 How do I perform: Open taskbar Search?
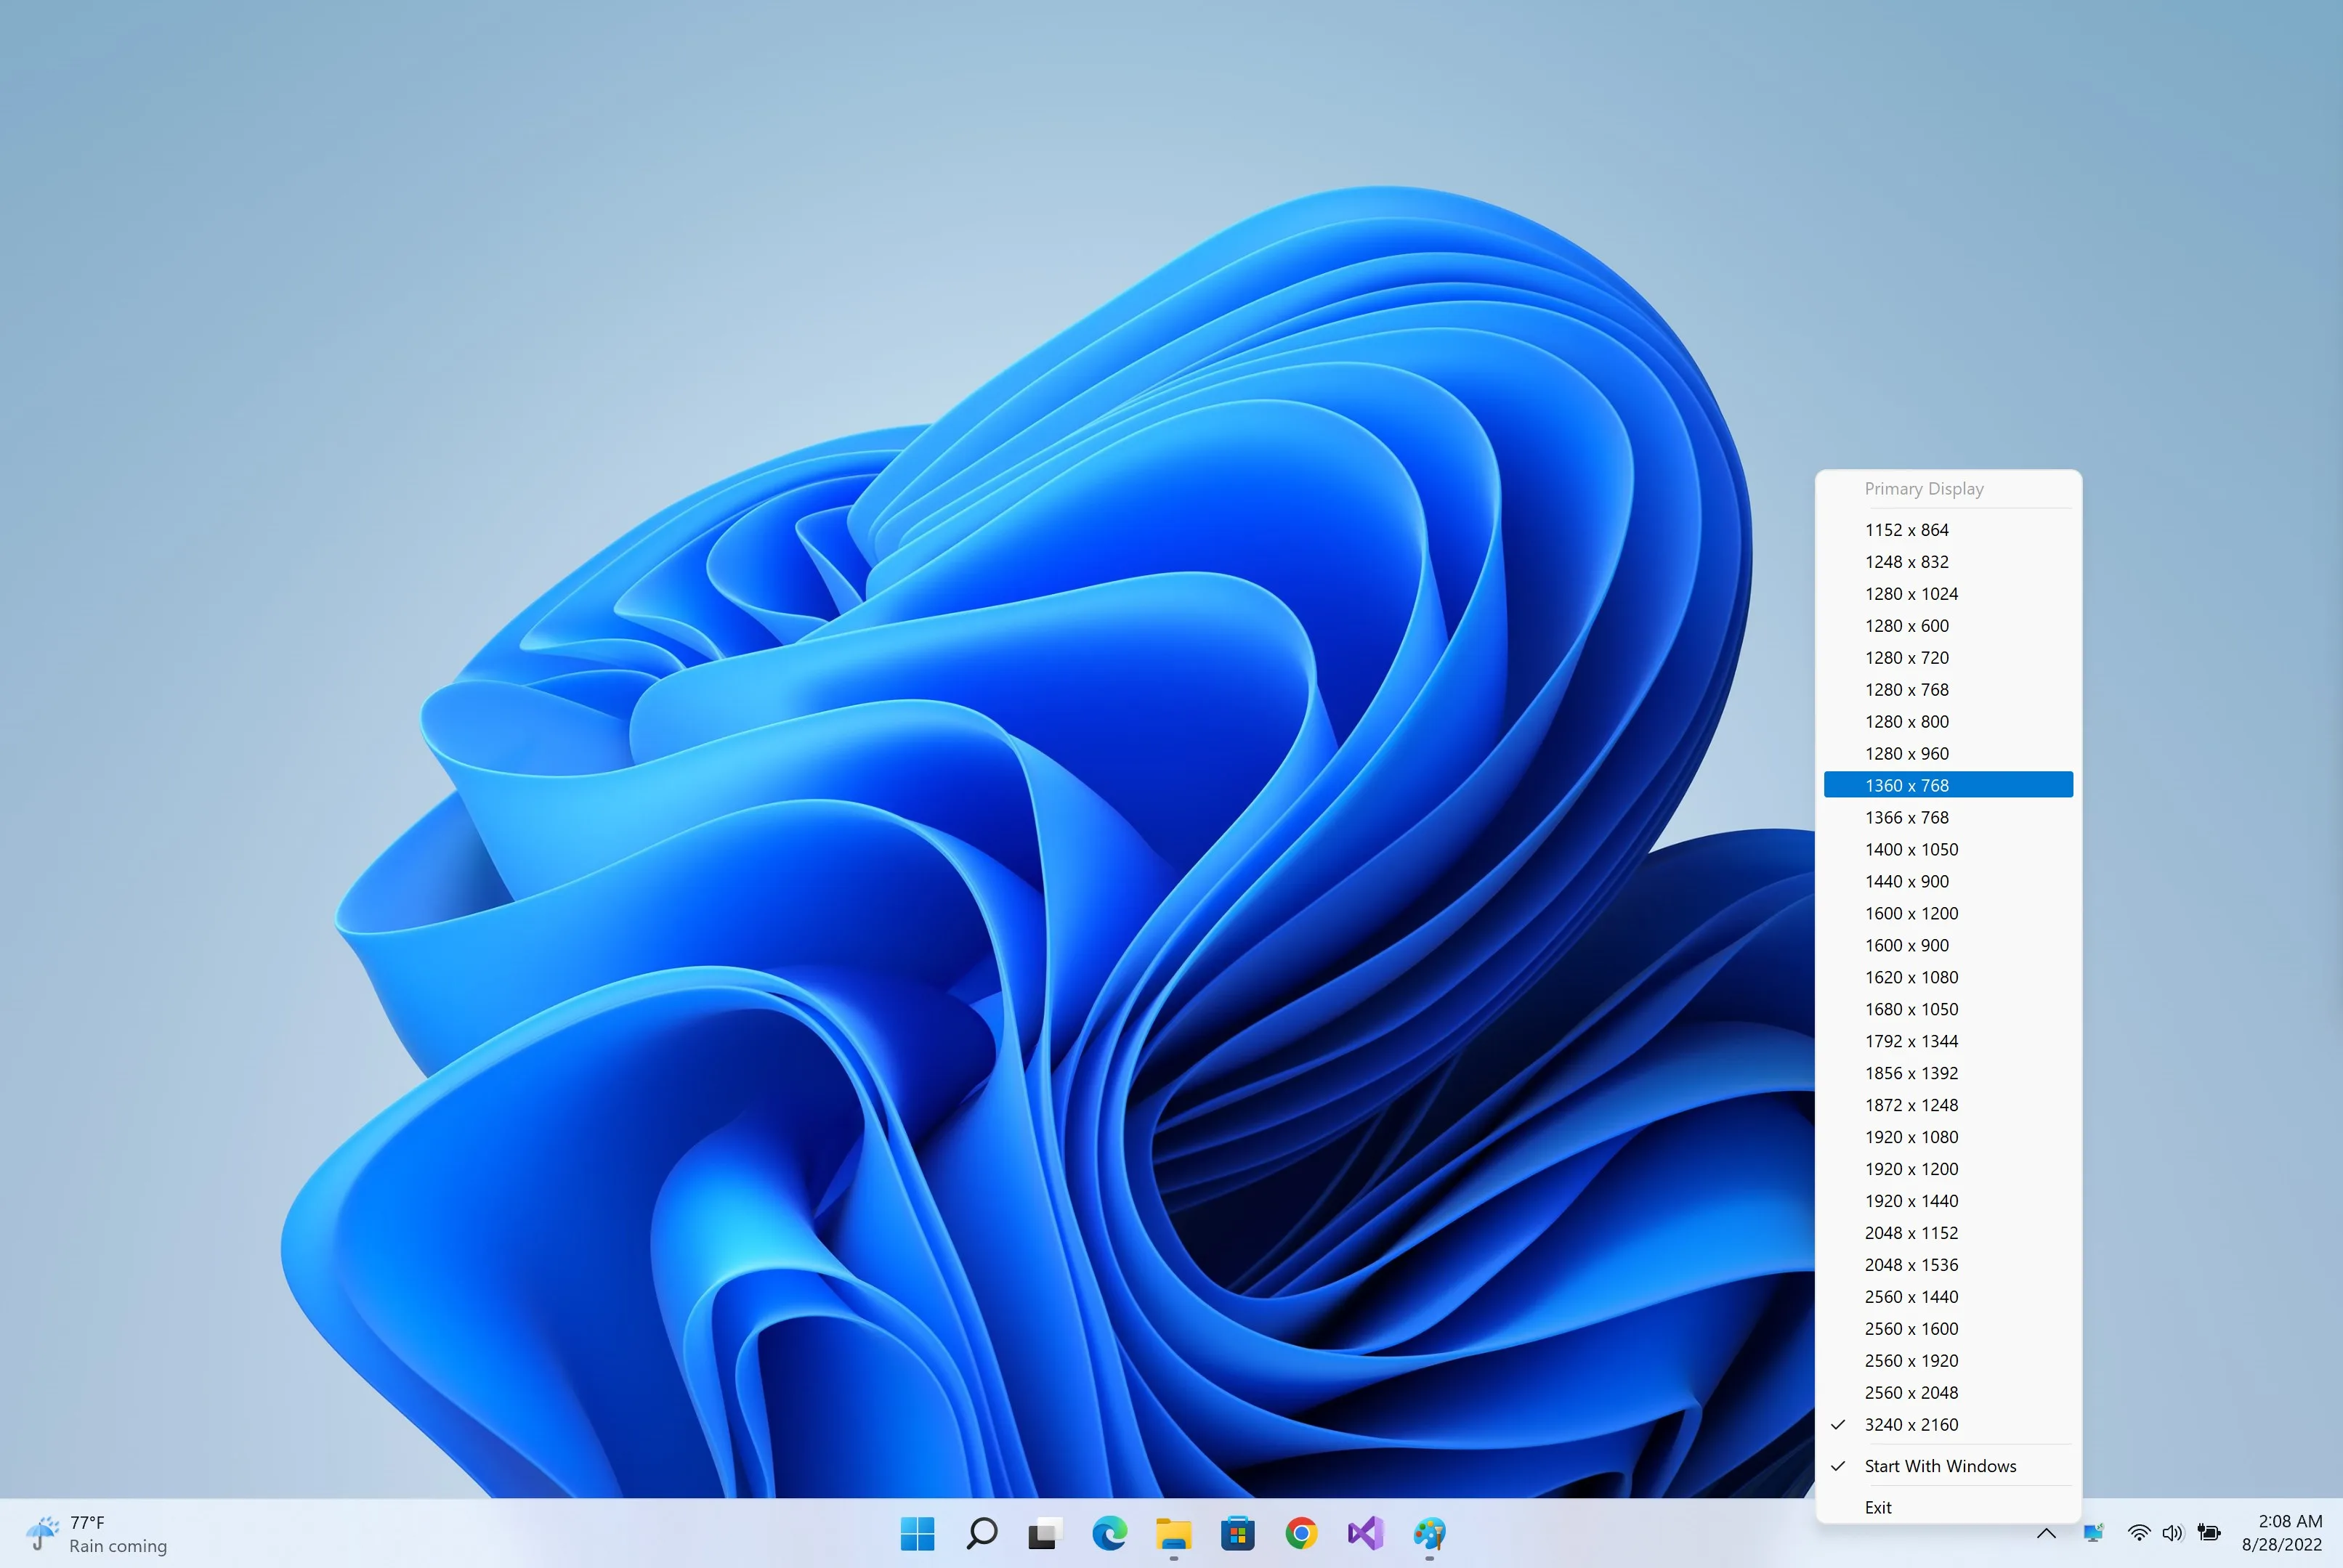point(982,1533)
